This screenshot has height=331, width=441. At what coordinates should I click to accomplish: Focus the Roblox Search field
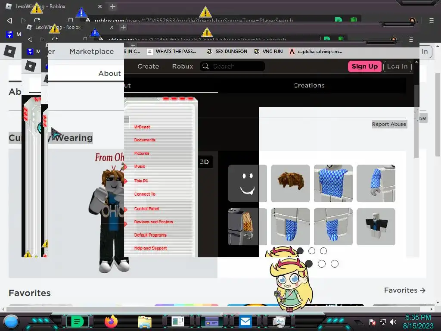coord(232,66)
